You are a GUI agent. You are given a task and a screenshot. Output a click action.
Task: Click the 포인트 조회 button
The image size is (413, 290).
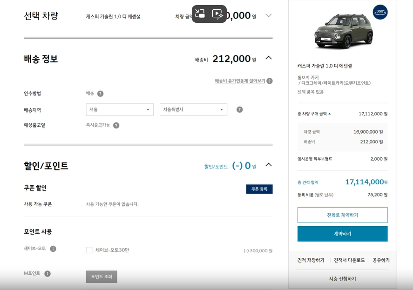[102, 277]
